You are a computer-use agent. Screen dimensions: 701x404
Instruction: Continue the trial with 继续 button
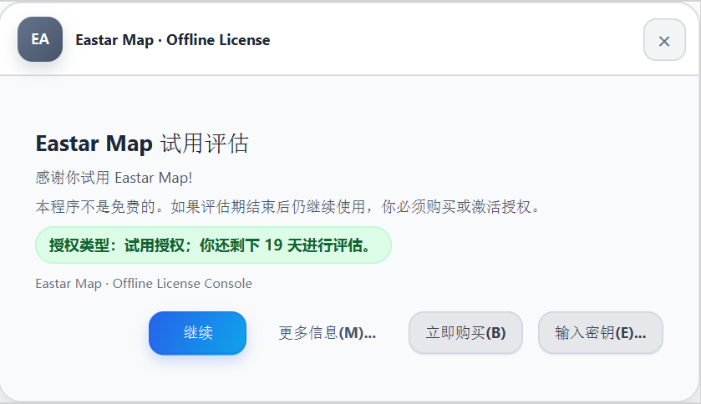pyautogui.click(x=198, y=333)
